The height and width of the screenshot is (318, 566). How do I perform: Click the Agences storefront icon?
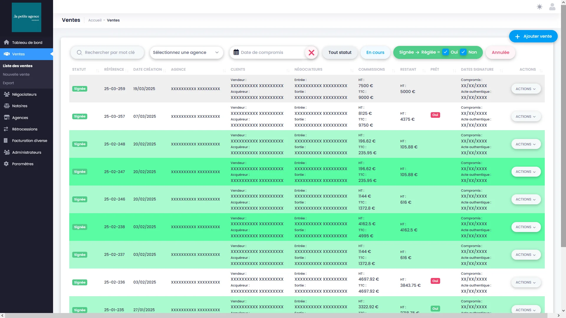pyautogui.click(x=6, y=117)
